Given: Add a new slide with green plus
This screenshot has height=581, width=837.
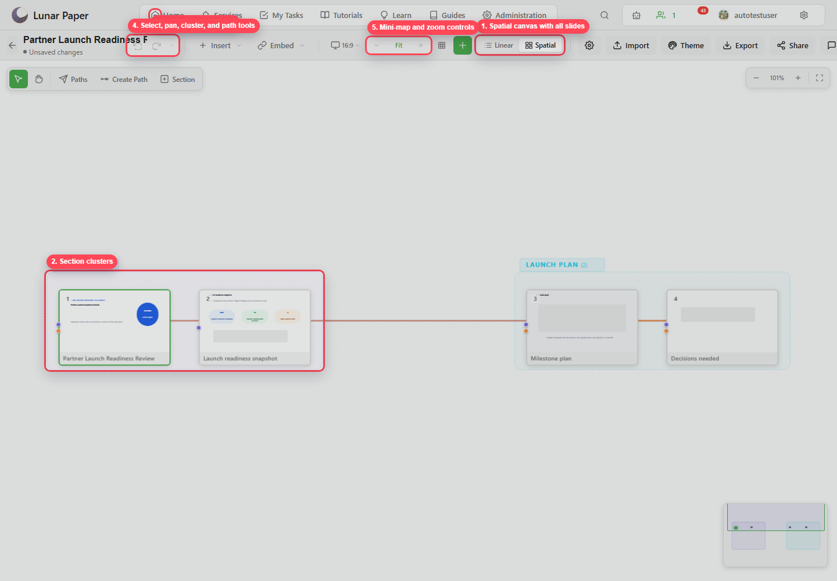Looking at the screenshot, I should pos(463,45).
